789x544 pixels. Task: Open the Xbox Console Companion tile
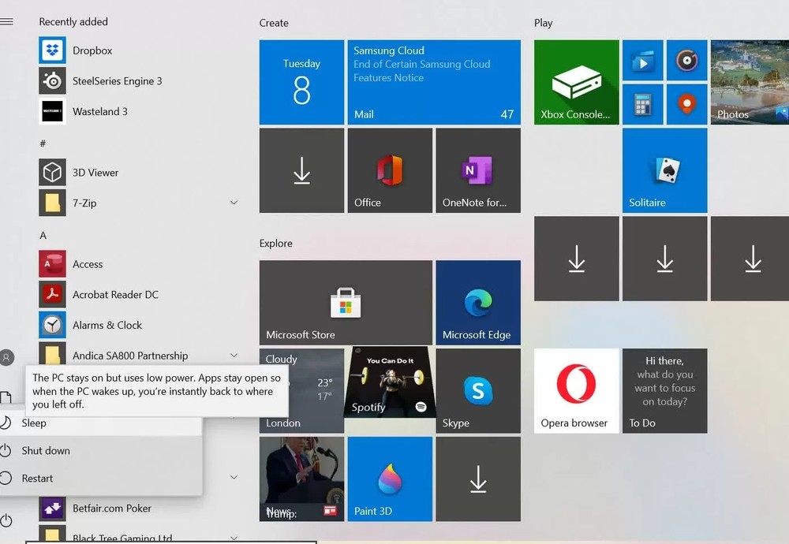tap(577, 83)
